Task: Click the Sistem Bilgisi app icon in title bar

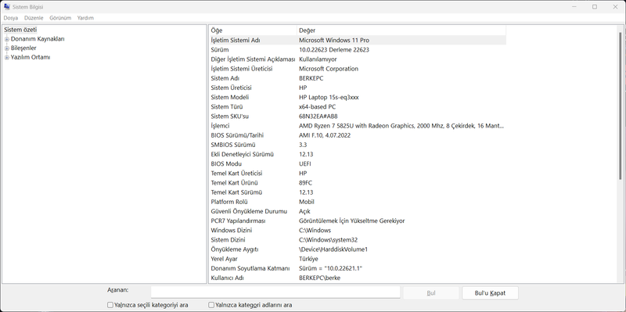Action: pyautogui.click(x=7, y=7)
